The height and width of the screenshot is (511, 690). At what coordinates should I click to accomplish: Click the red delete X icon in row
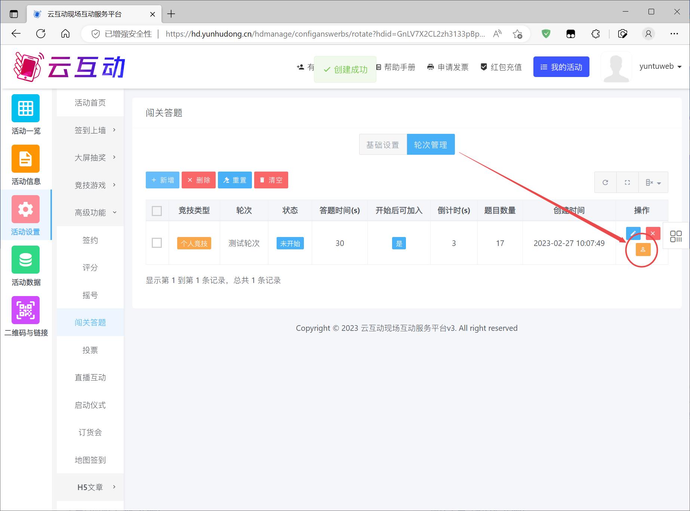pyautogui.click(x=653, y=234)
